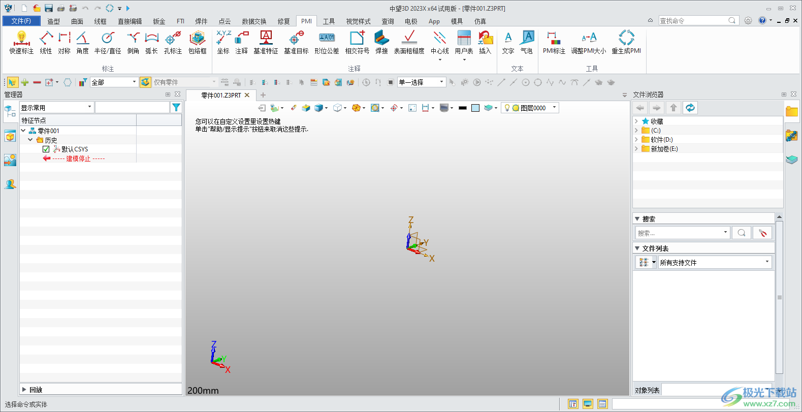Switch to the 仿真 simulation tab
This screenshot has height=412, width=802.
[480, 21]
